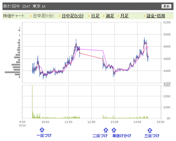Open the 日中足(5分) chart link

73,16
